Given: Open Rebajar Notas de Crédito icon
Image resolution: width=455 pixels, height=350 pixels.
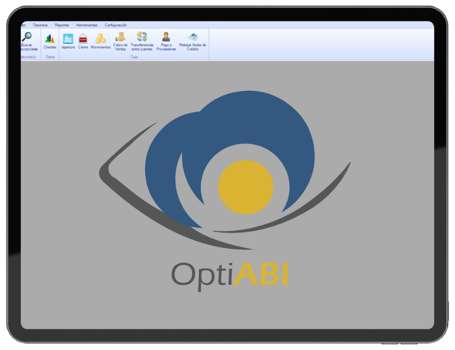Looking at the screenshot, I should click(x=192, y=37).
